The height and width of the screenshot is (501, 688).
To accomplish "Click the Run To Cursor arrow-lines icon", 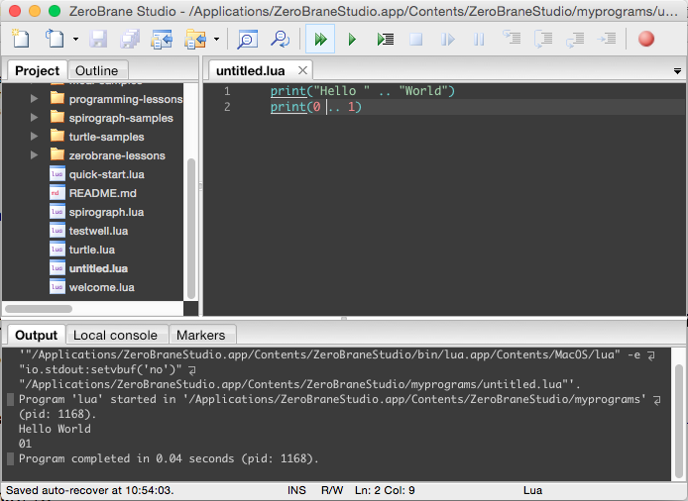I will pos(607,39).
